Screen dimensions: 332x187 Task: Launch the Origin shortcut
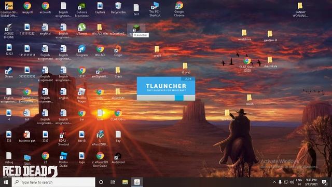(x=118, y=51)
